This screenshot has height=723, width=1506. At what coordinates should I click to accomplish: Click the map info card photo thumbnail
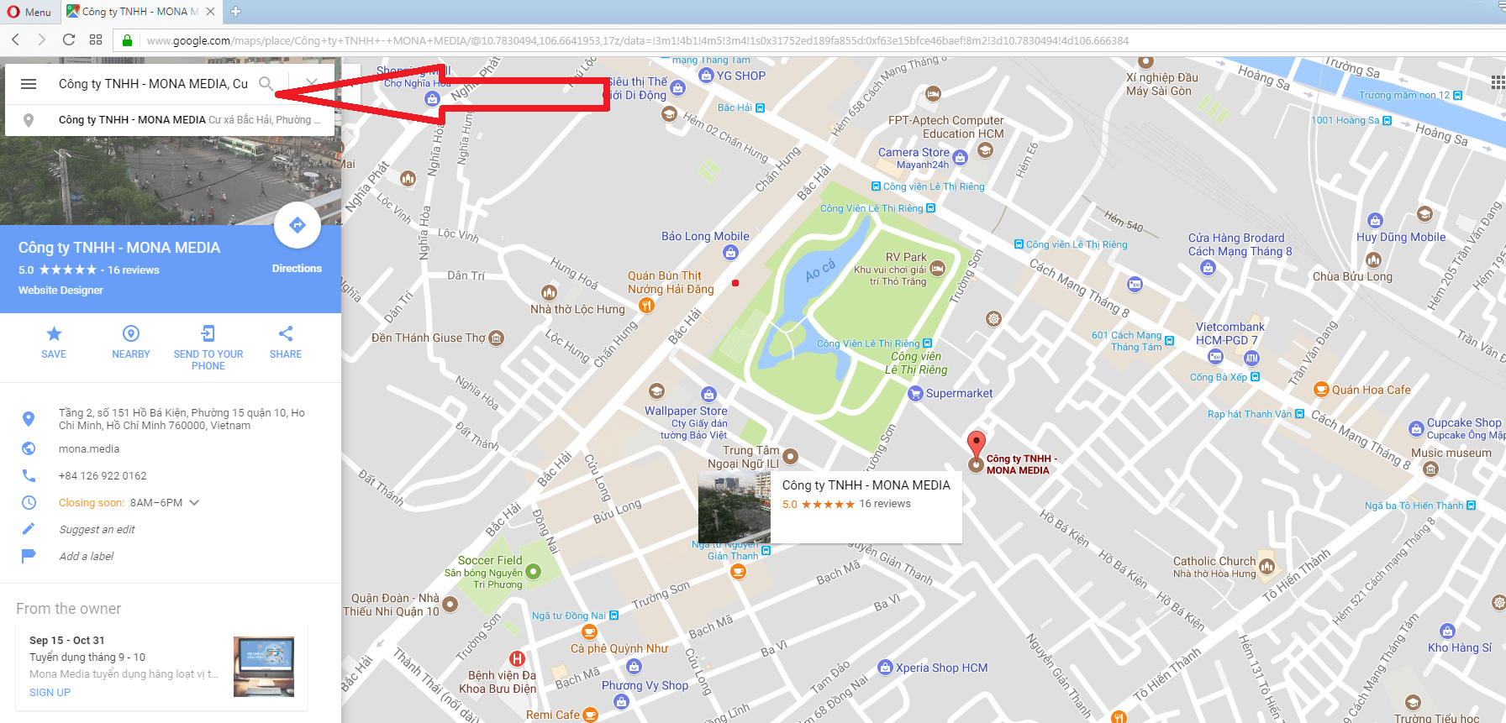coord(735,506)
